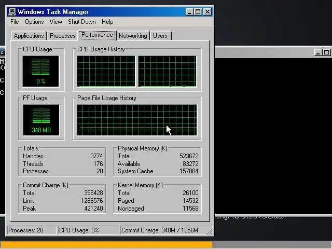This screenshot has width=332, height=249.
Task: Click the 'Paged' label in Kernel Memory
Action: coord(126,201)
